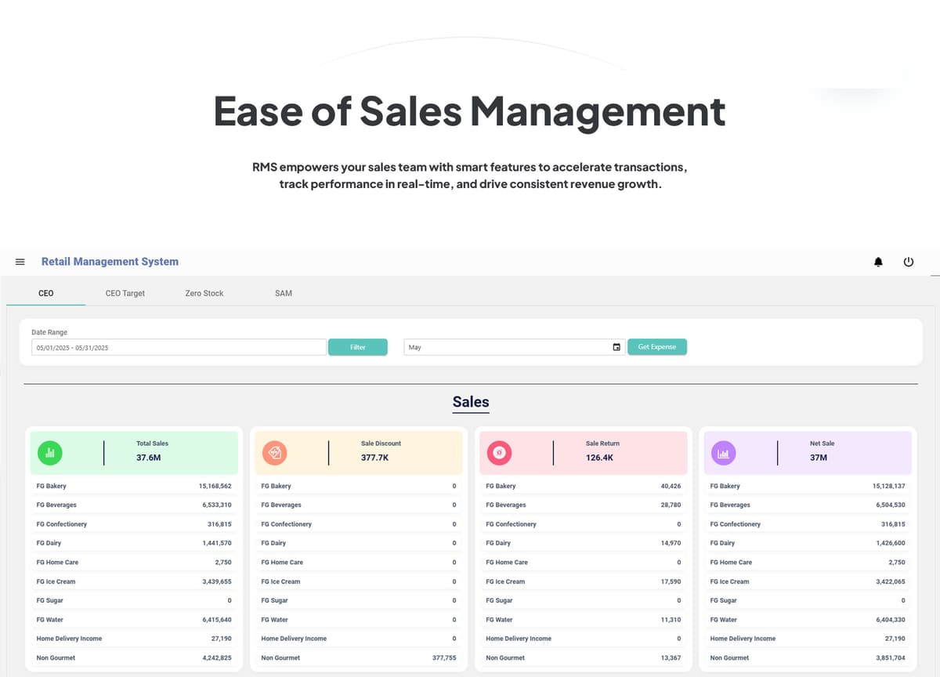Select FG Bakery row in Total Sales
Screen dimensions: 940x677
pyautogui.click(x=134, y=487)
